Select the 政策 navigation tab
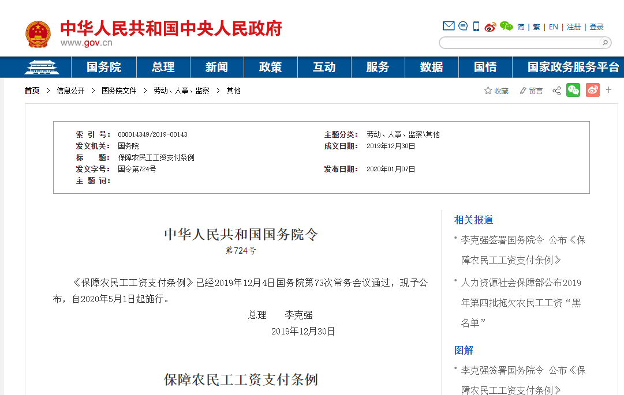The image size is (624, 395). click(270, 67)
